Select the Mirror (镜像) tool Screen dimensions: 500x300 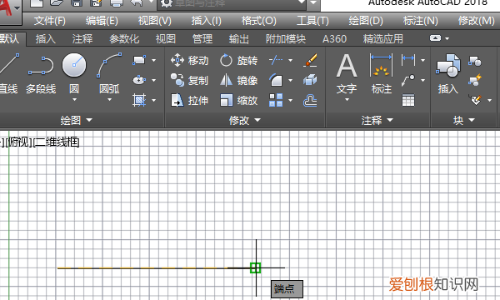point(238,80)
